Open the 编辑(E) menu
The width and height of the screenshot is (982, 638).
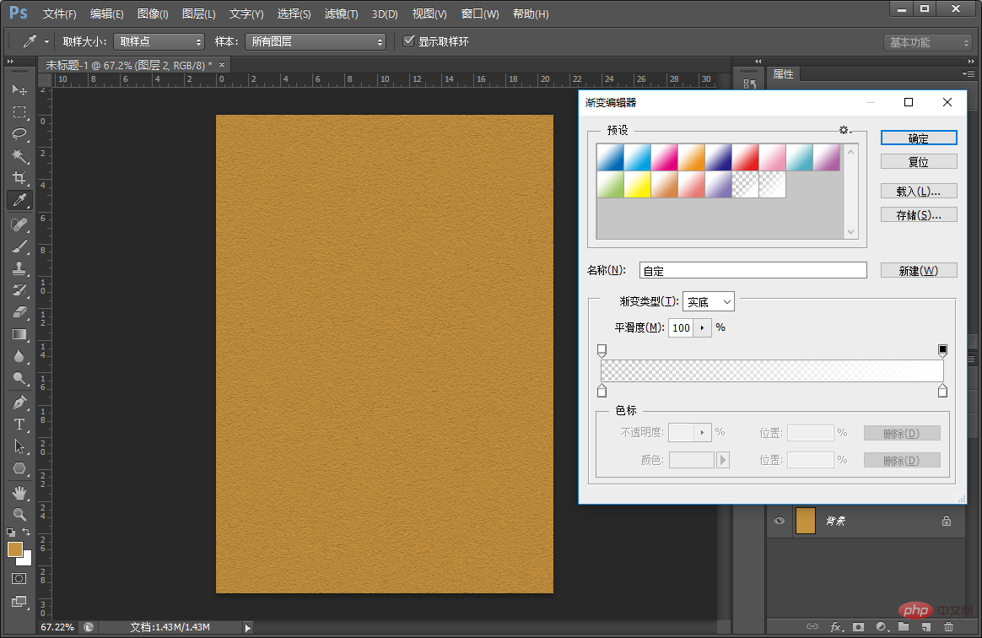click(x=106, y=14)
